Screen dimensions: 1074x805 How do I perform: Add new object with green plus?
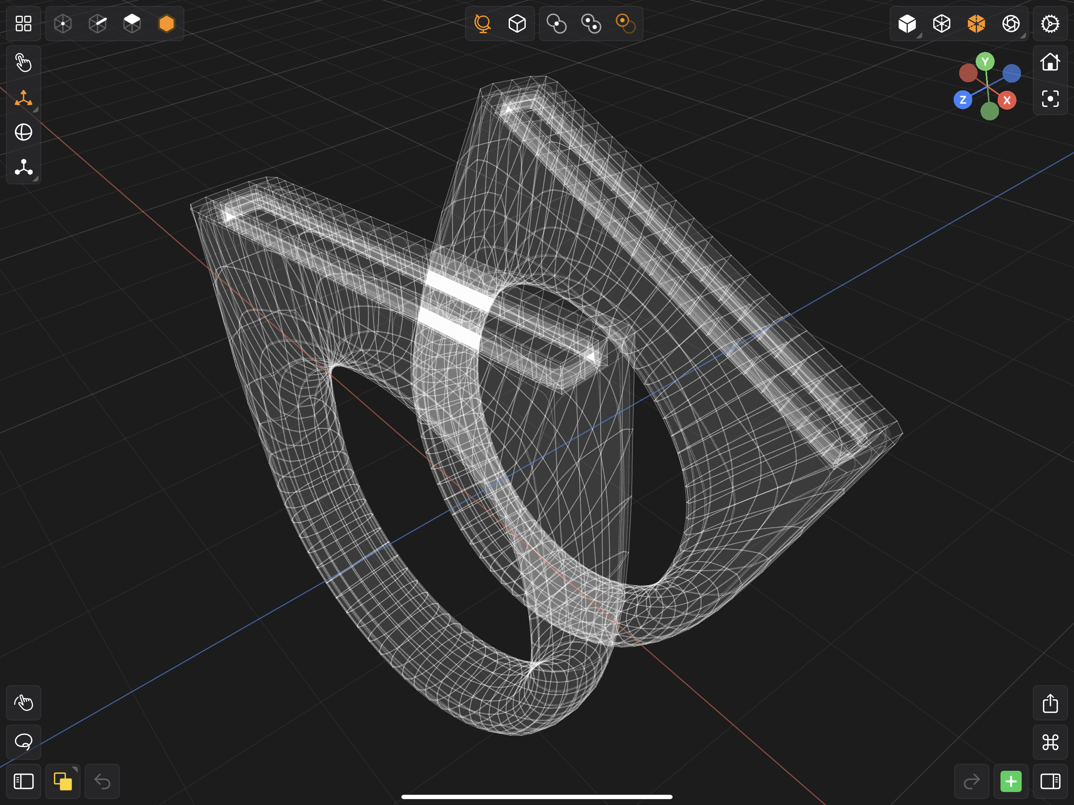(x=1011, y=781)
